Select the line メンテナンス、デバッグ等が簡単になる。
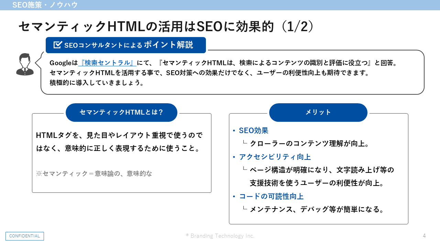 (317, 209)
